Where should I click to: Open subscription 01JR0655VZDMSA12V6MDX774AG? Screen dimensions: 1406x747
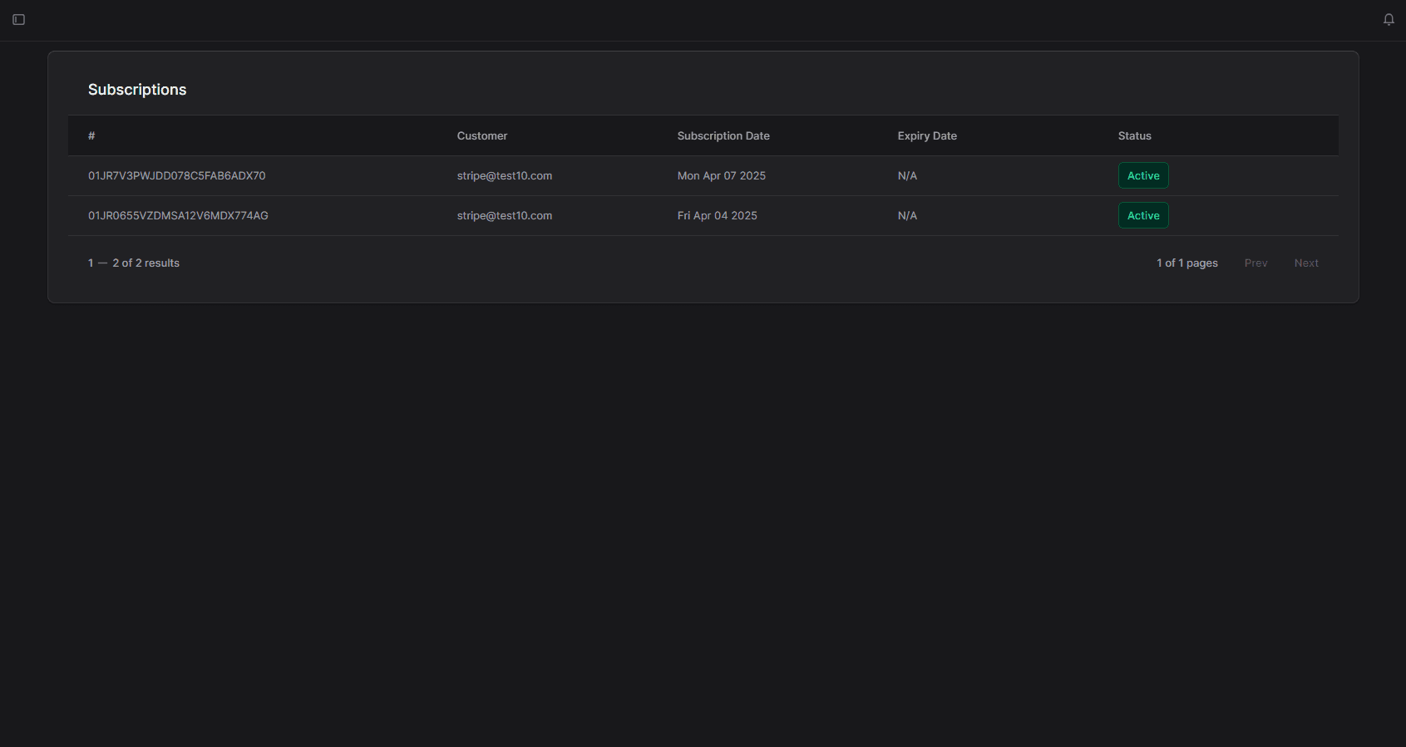click(178, 216)
